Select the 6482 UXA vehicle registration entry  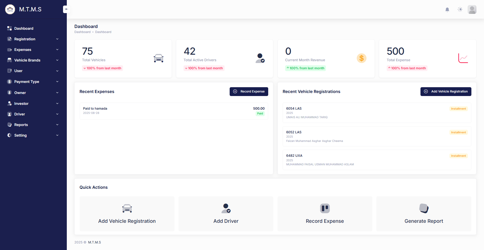coord(377,160)
